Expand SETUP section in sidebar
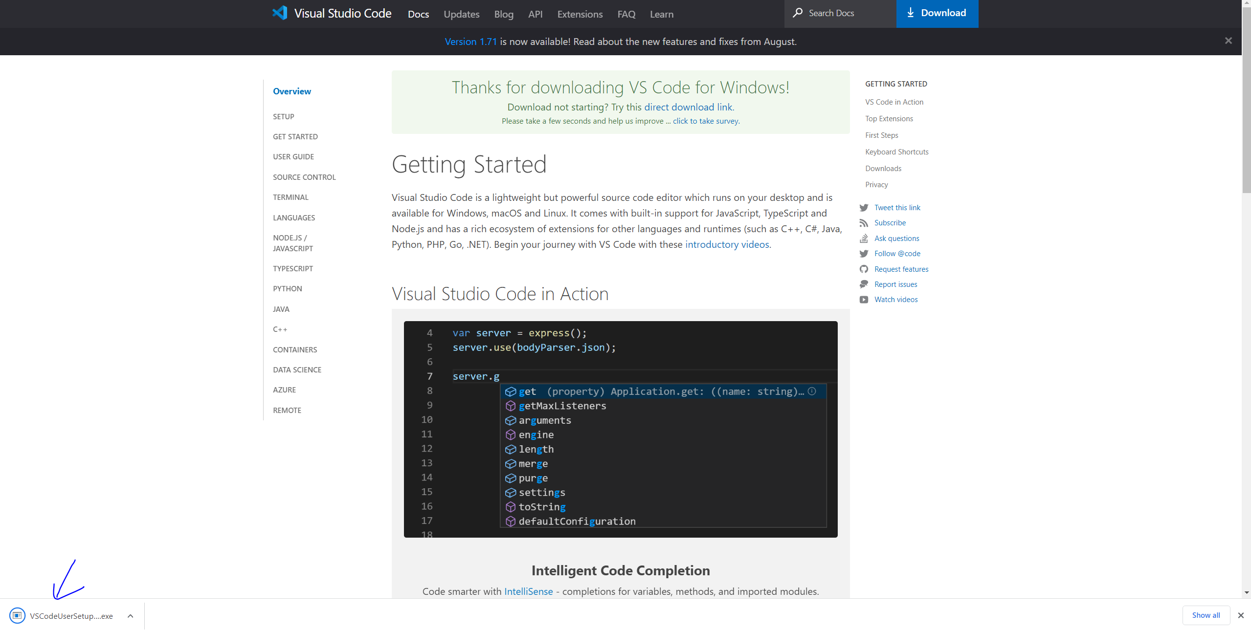This screenshot has width=1251, height=631. tap(283, 116)
